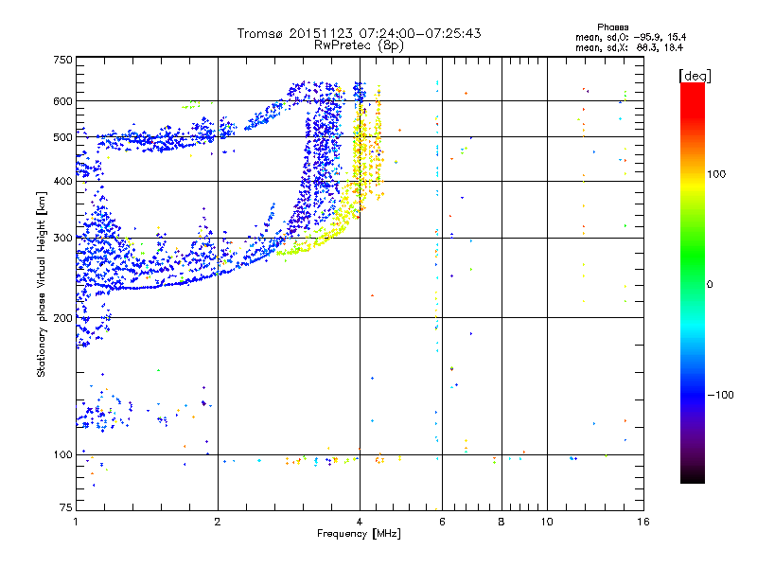Click the y-axis '100' tick label
This screenshot has width=757, height=568.
(62, 454)
